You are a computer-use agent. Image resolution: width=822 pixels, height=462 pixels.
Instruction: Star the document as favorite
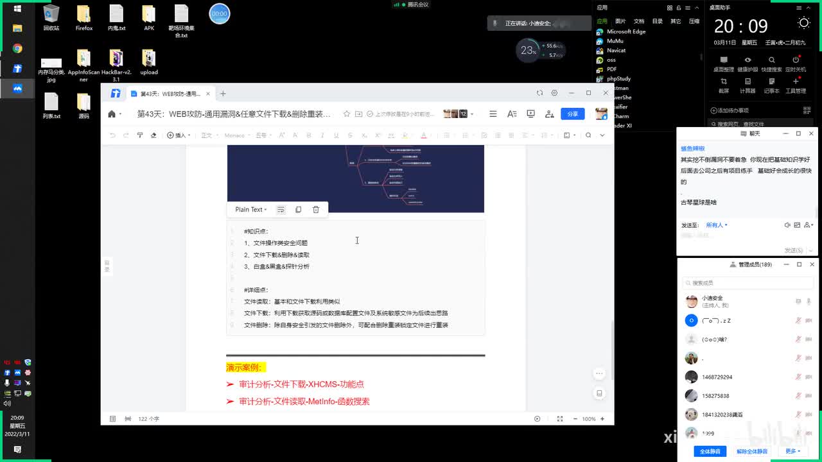347,114
